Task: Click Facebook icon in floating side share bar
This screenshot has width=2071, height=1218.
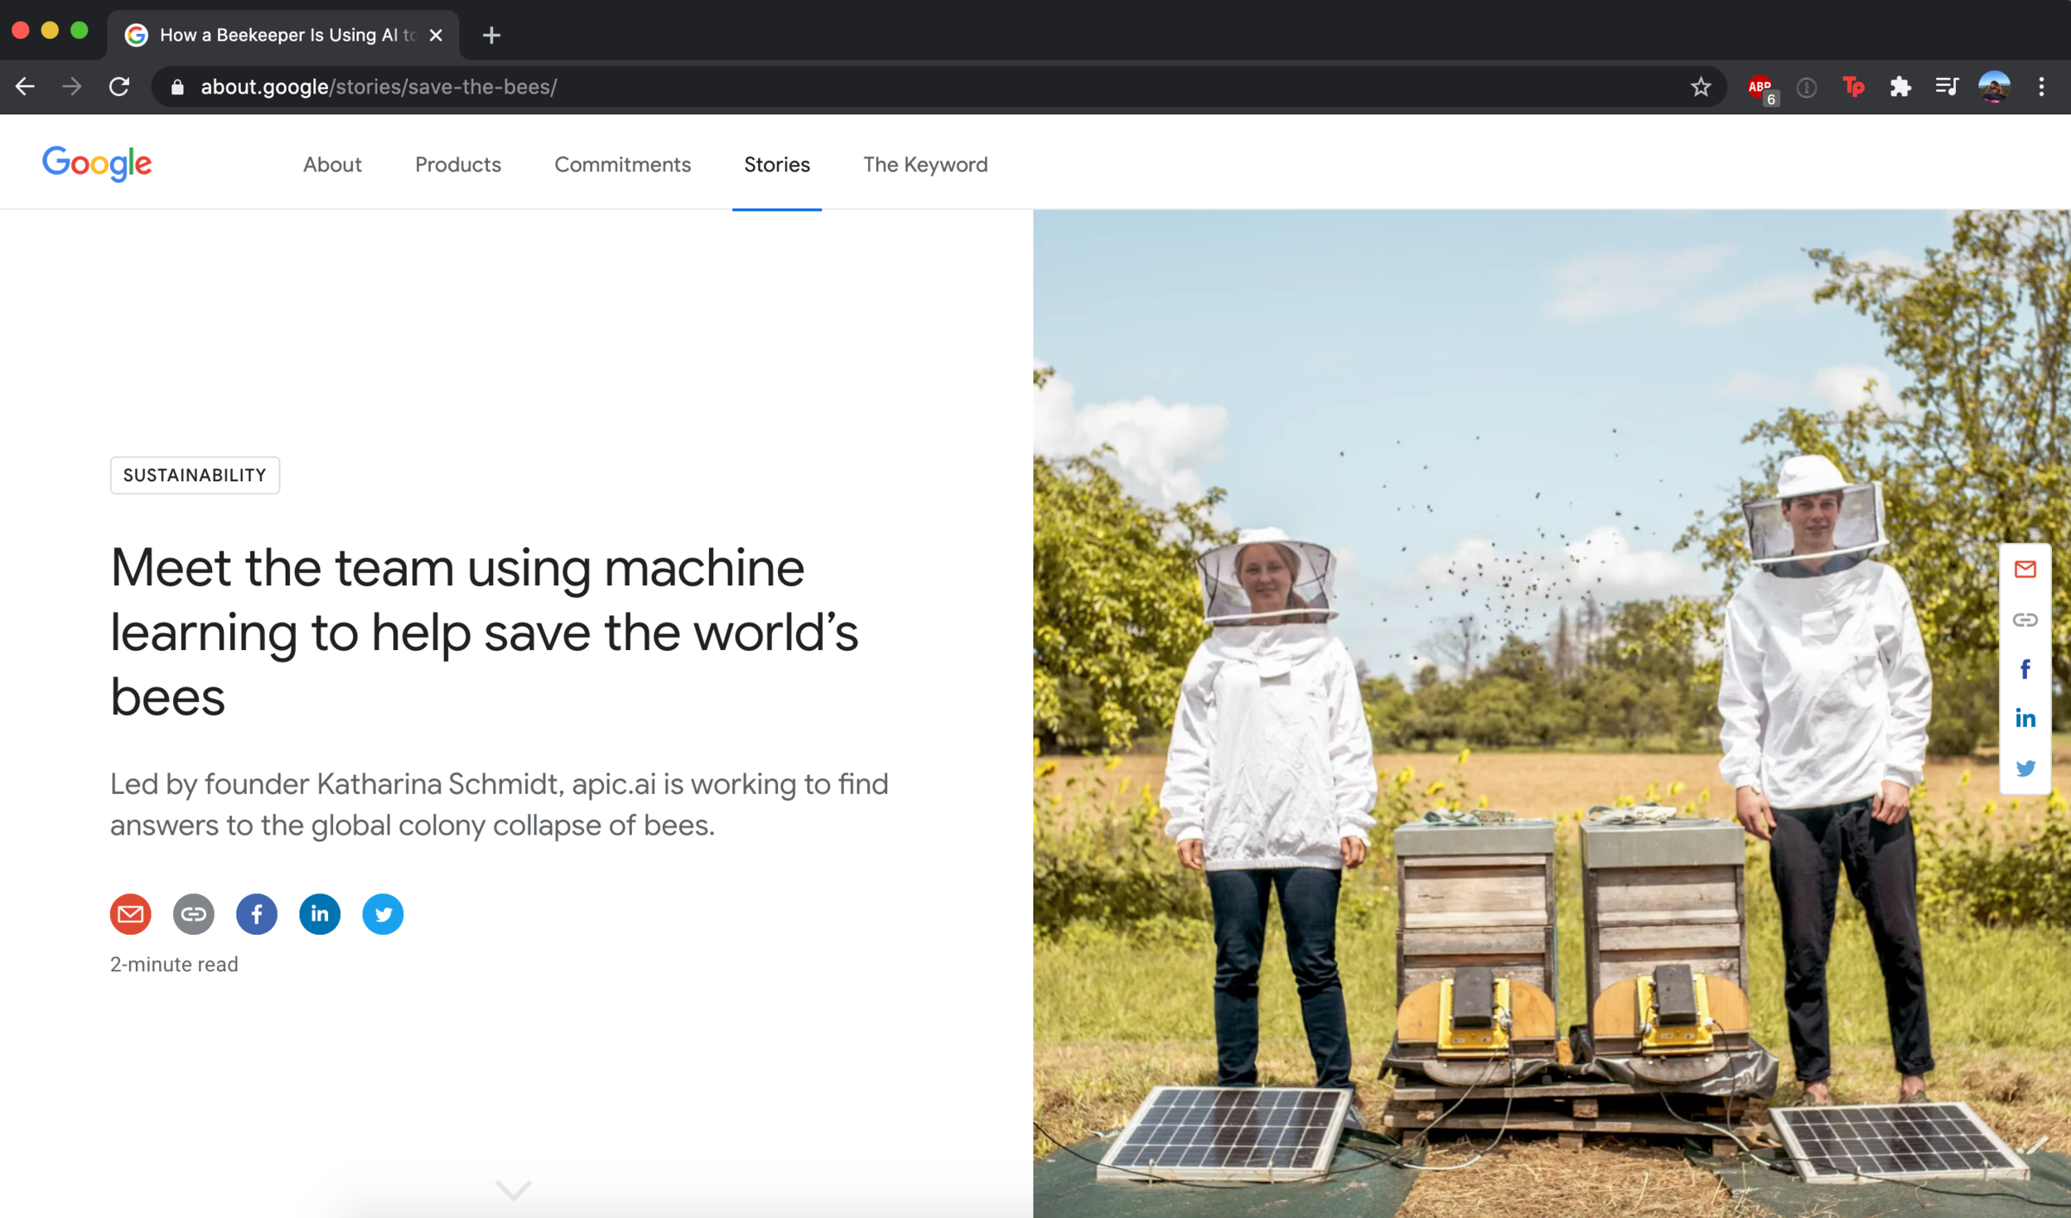Action: (2025, 669)
